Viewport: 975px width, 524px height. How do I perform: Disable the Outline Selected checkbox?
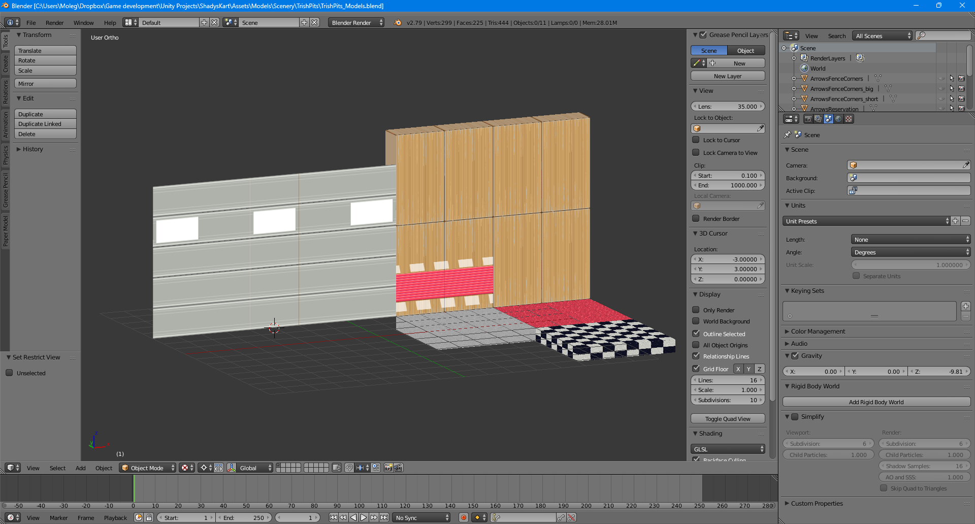click(x=696, y=334)
